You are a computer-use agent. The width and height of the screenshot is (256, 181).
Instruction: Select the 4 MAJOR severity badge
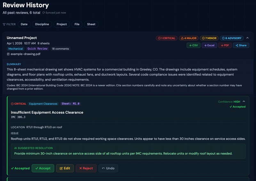pos(188,38)
